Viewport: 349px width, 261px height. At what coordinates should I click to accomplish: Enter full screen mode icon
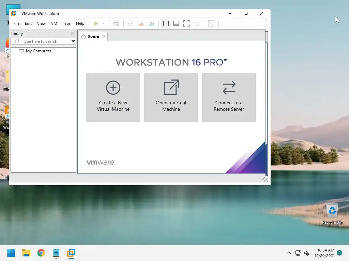point(186,23)
